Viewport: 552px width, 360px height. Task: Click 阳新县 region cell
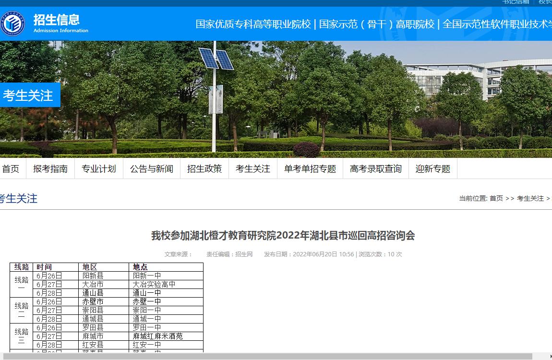(x=104, y=276)
